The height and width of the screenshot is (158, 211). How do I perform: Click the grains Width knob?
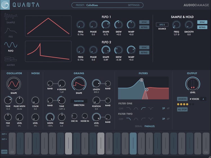pyautogui.click(x=50, y=117)
